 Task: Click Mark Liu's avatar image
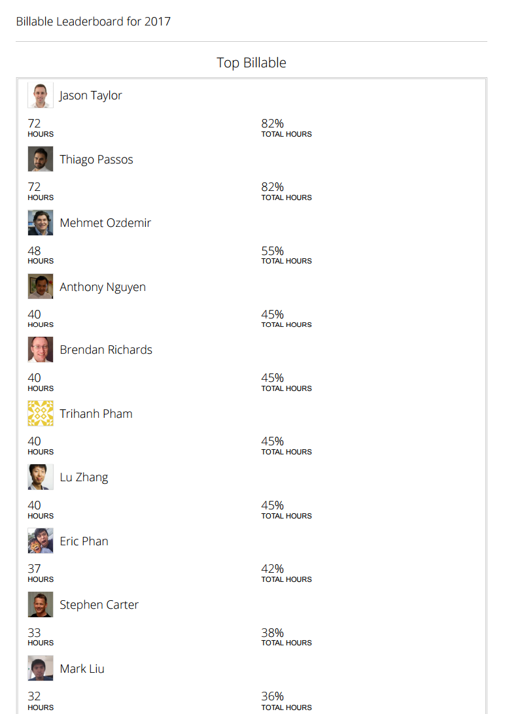click(x=41, y=669)
